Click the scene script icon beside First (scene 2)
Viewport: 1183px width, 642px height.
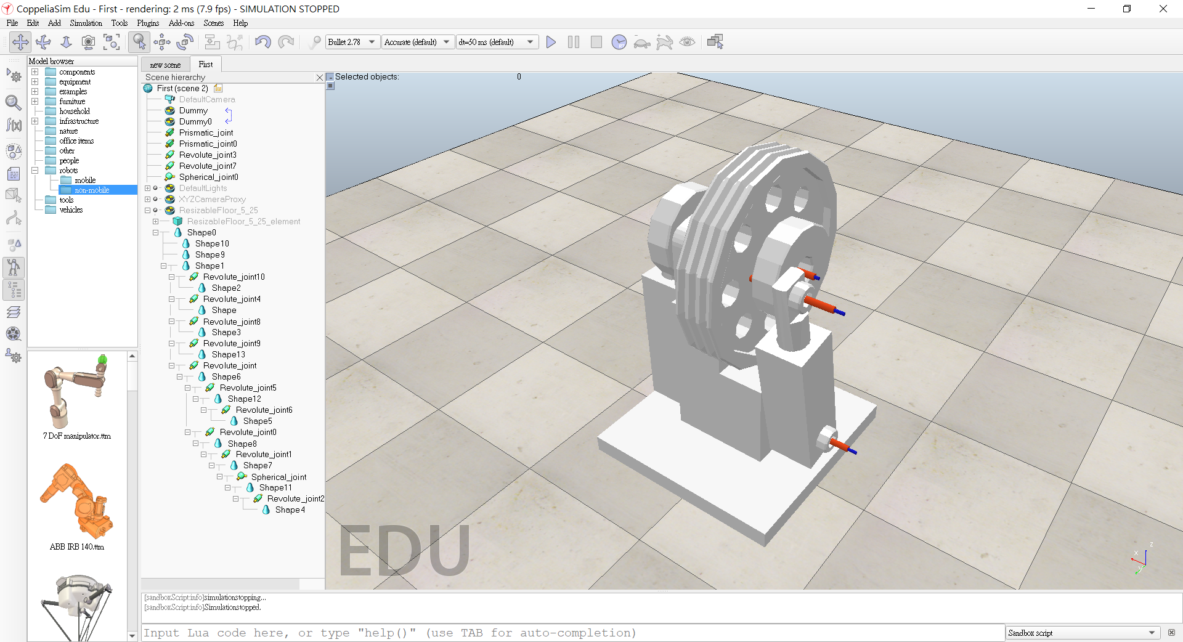(x=218, y=88)
